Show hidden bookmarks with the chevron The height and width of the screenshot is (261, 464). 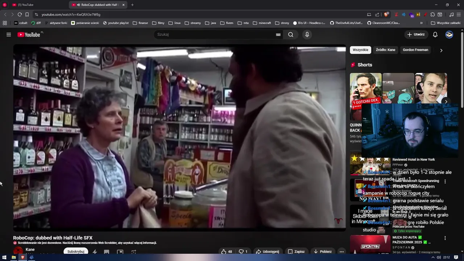coord(422,23)
